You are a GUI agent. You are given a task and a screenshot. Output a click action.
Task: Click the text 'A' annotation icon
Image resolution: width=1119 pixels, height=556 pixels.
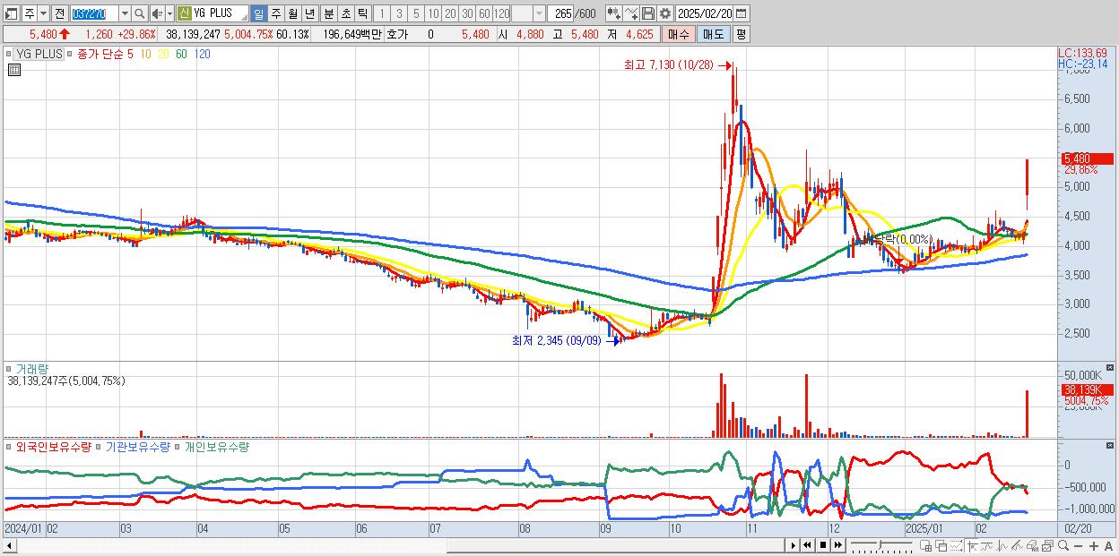pos(1109,546)
